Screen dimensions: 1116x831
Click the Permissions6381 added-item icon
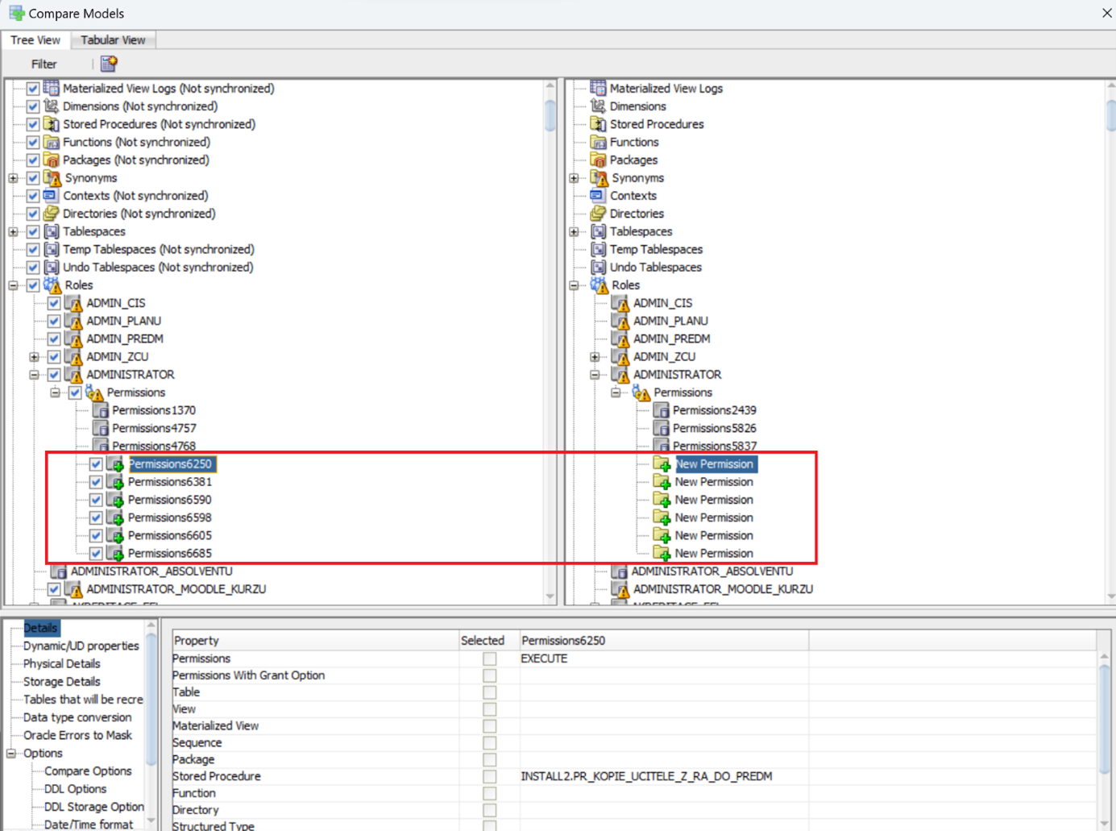coord(115,482)
